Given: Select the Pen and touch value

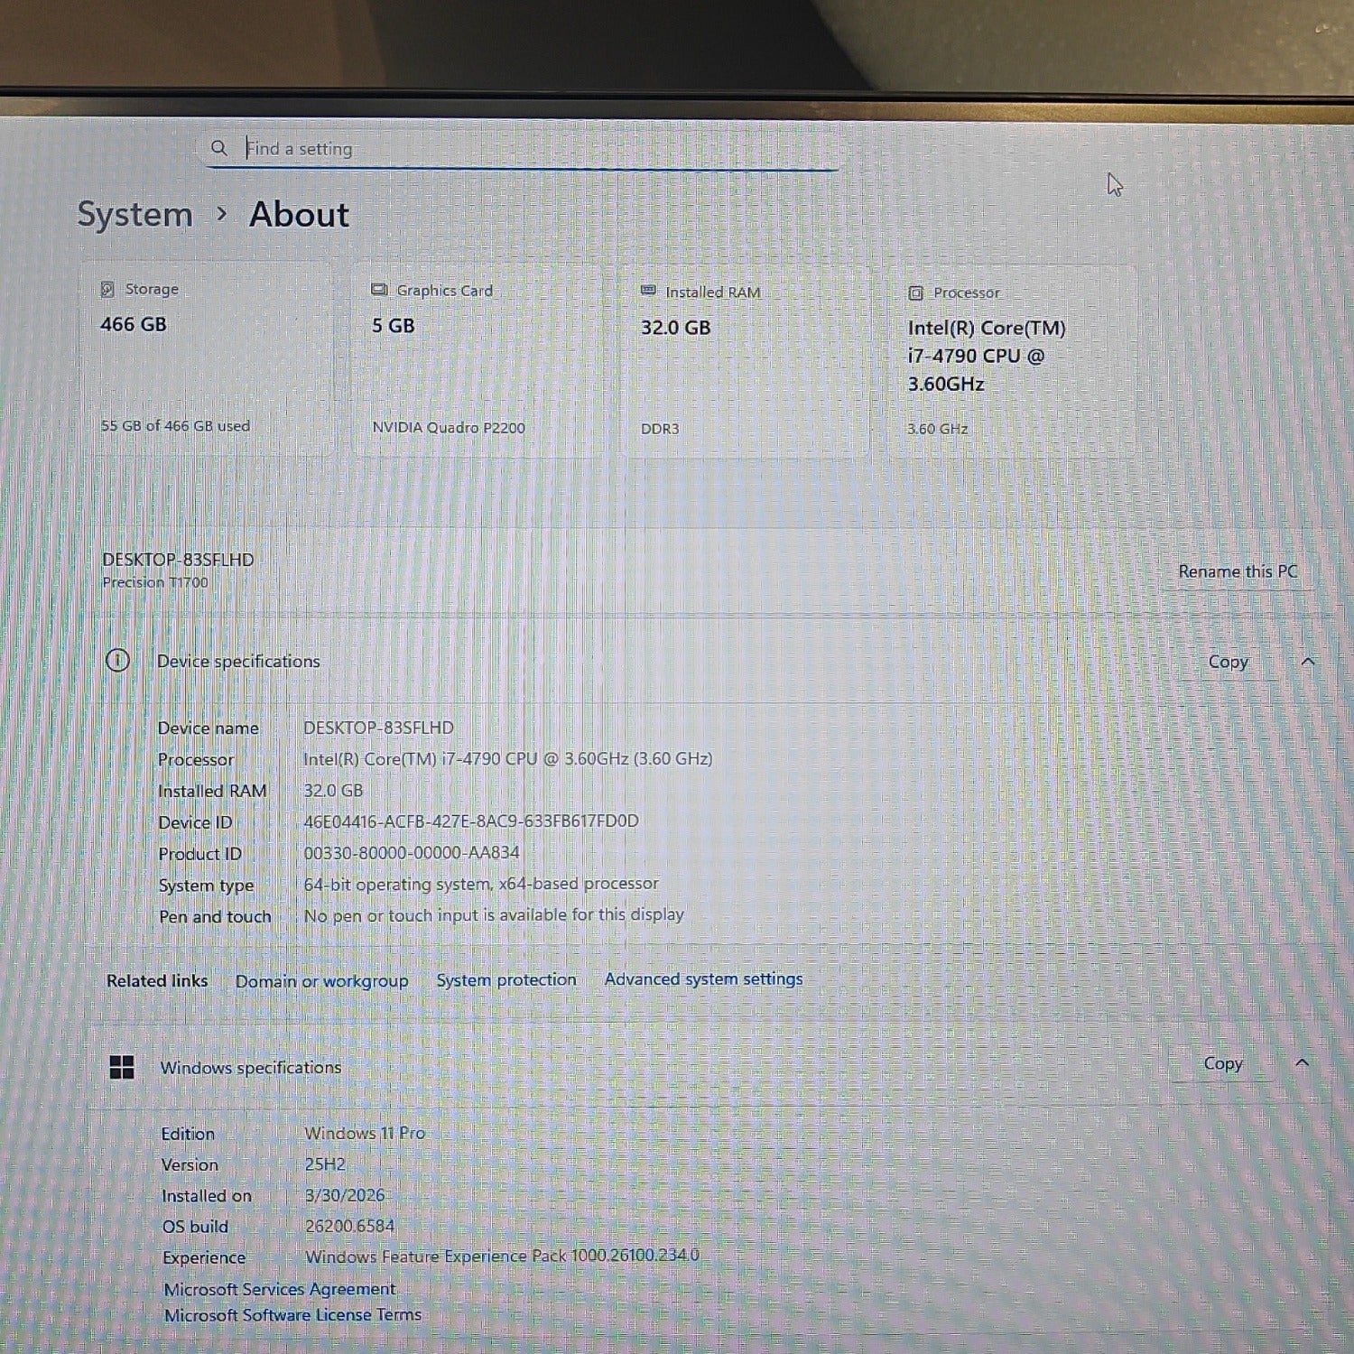Looking at the screenshot, I should [x=494, y=914].
